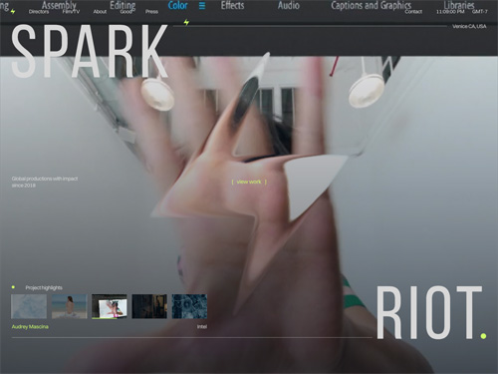
Task: Open the Press nav link
Action: (151, 12)
